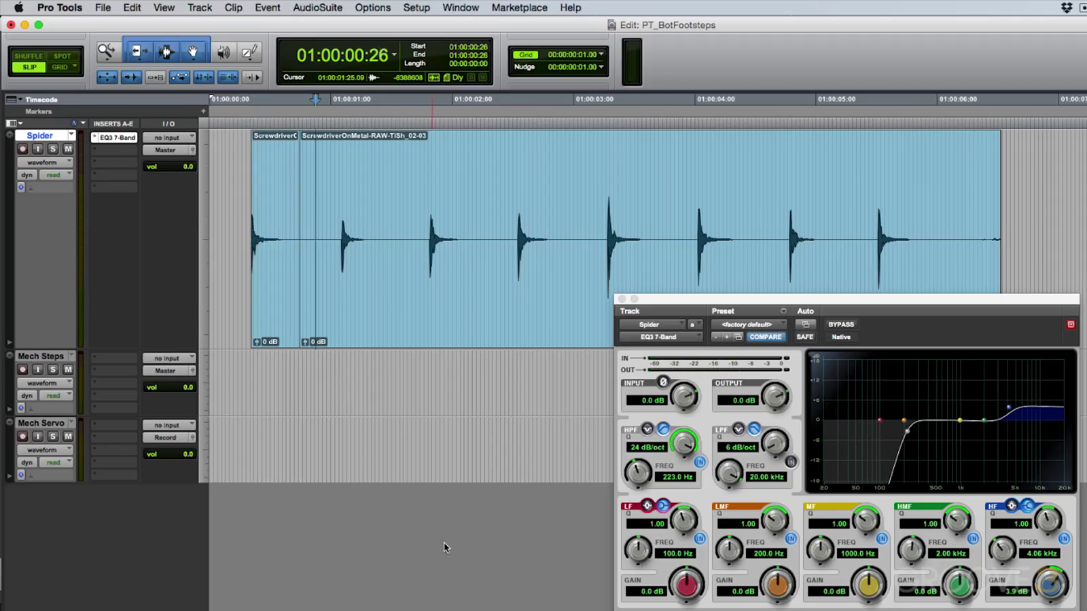The height and width of the screenshot is (611, 1087).
Task: Mute the Mech Steps track
Action: pos(68,369)
